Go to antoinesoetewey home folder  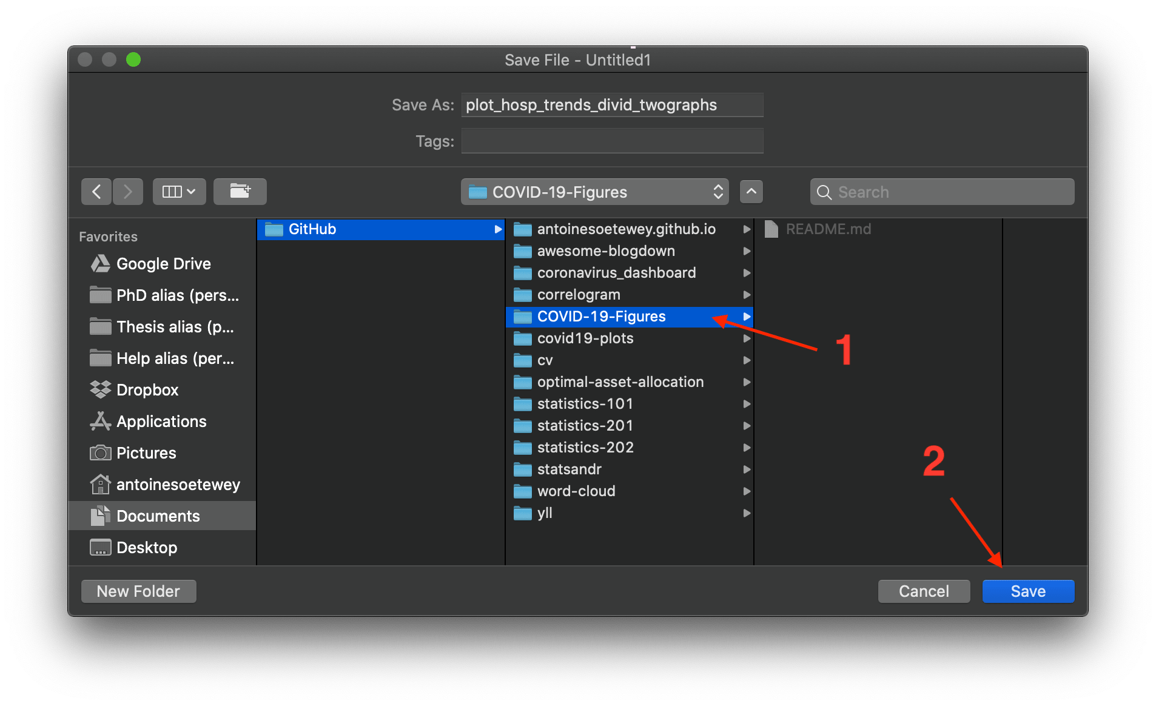(x=163, y=485)
